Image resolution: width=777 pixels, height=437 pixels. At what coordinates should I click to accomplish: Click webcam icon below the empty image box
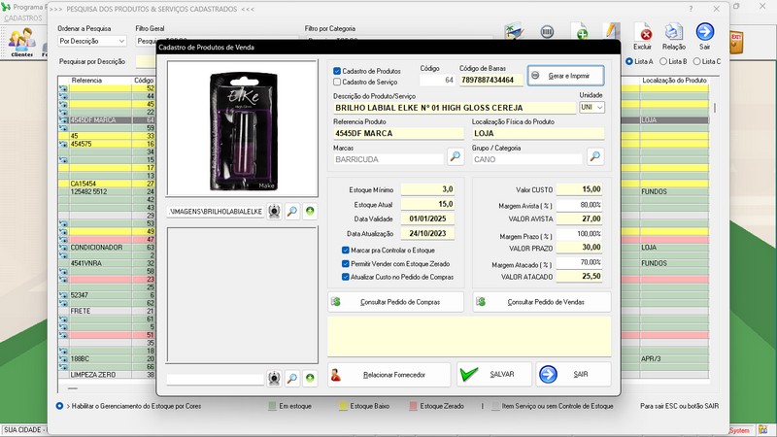[274, 379]
